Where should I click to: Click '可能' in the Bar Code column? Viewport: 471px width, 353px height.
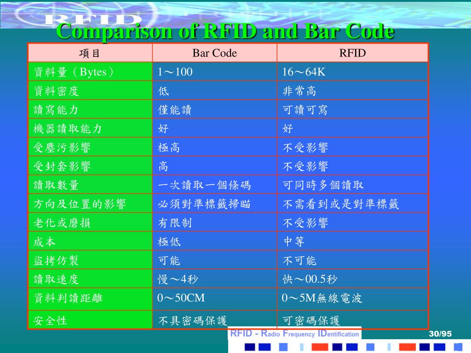point(214,261)
